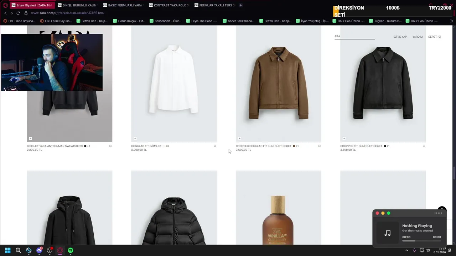The height and width of the screenshot is (256, 456).
Task: Switch to Opera GX in taskbar
Action: click(x=60, y=250)
